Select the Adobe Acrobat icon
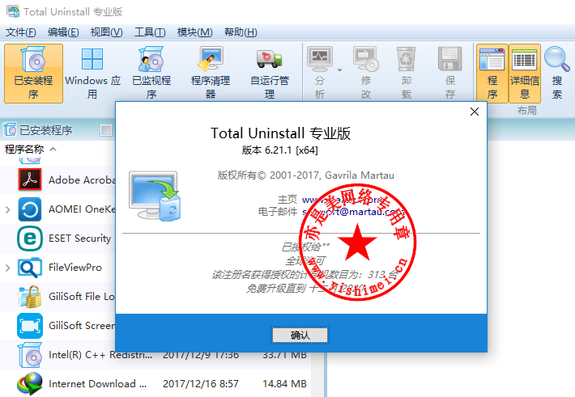 pos(30,179)
